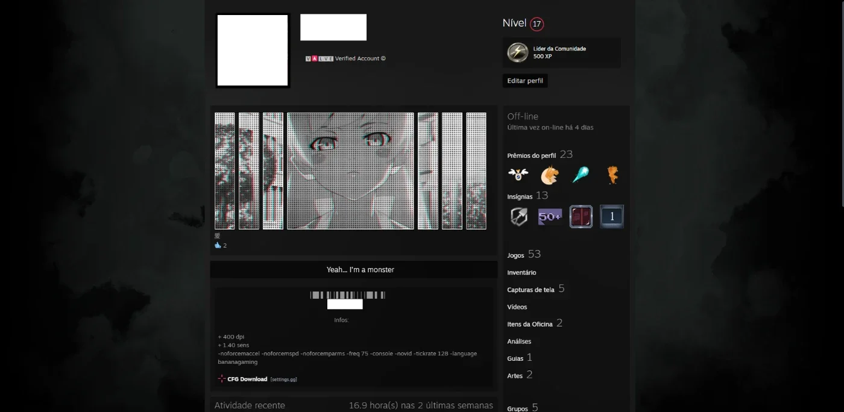Click the Atividade recente heading
This screenshot has height=412, width=844.
coord(250,405)
